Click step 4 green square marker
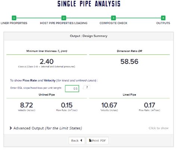 [163, 18]
